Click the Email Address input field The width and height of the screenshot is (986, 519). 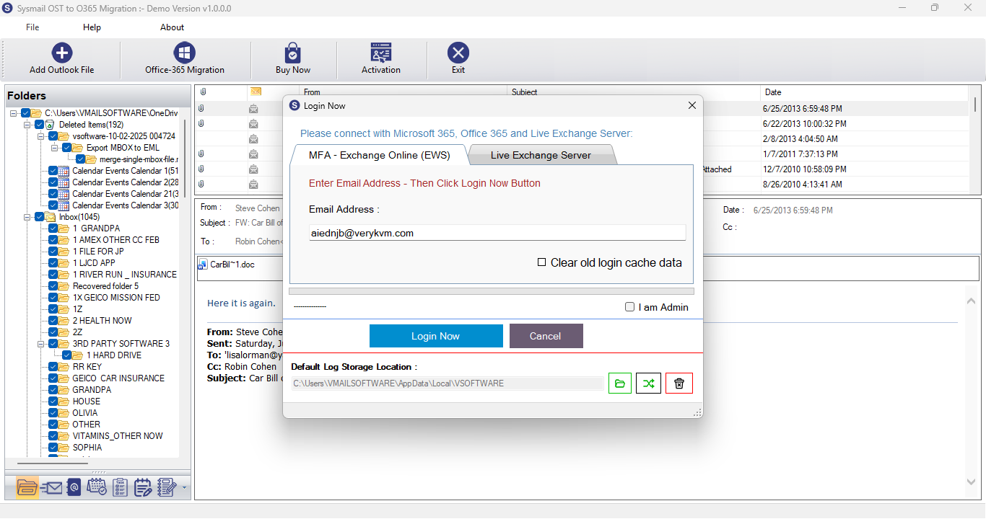(497, 233)
